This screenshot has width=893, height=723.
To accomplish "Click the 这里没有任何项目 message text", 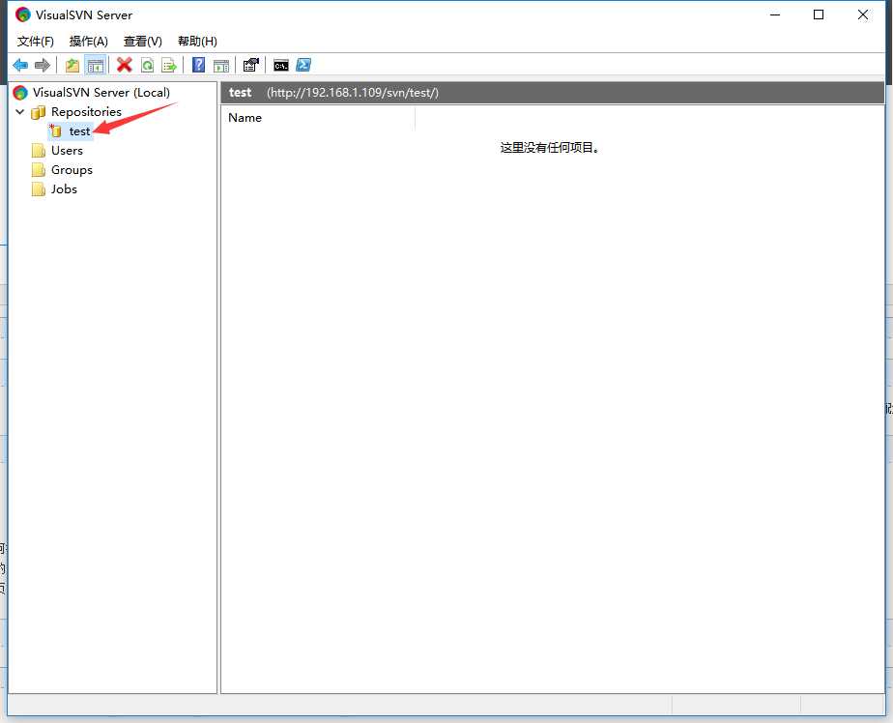I will (x=549, y=148).
